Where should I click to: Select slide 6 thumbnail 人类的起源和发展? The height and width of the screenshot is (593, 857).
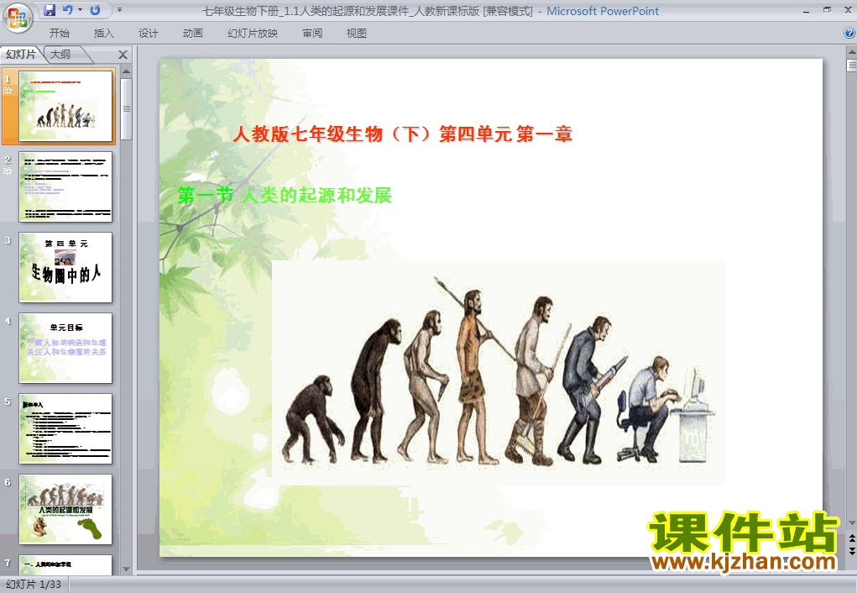[x=65, y=509]
